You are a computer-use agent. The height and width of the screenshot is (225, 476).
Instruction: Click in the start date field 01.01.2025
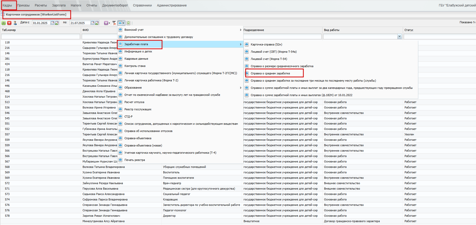click(x=41, y=23)
